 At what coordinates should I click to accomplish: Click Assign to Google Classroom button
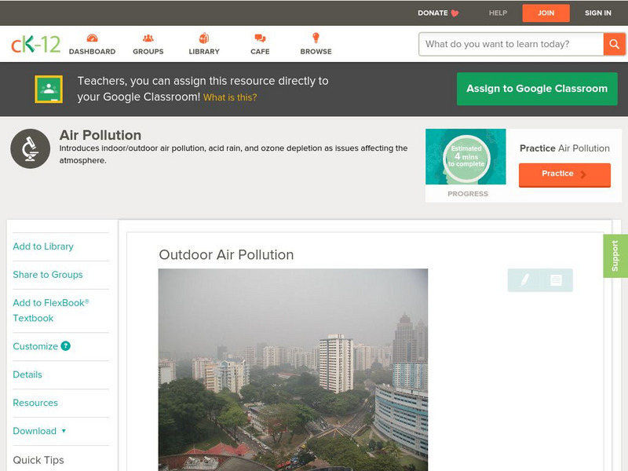[537, 89]
